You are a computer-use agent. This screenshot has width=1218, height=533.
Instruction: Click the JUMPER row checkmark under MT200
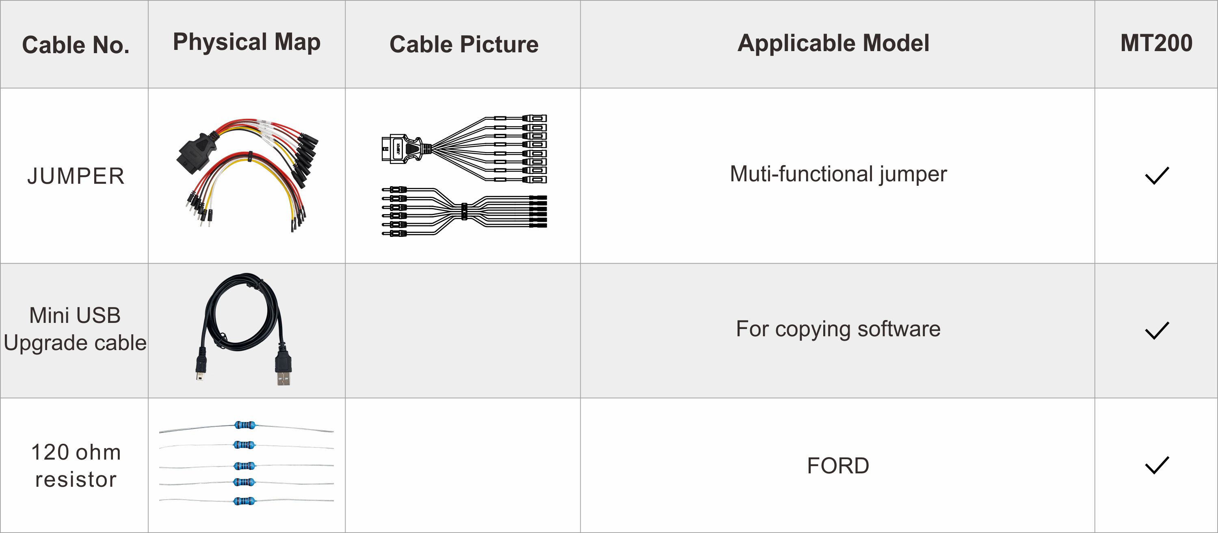(1157, 176)
